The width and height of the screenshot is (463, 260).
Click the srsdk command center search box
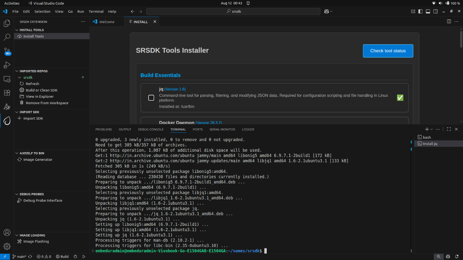[233, 11]
